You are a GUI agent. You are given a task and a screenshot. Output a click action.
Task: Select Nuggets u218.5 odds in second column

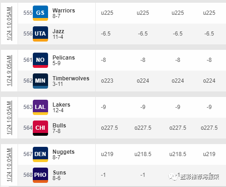(x=143, y=154)
